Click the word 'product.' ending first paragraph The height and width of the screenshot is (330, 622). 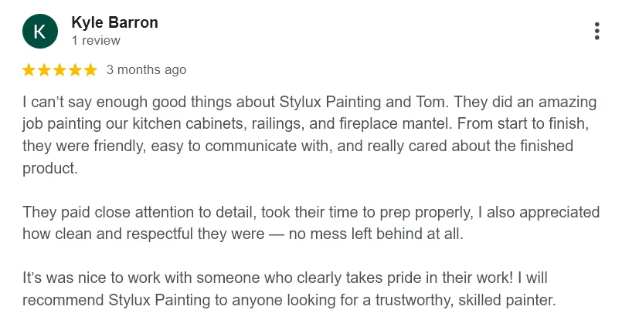(x=50, y=168)
